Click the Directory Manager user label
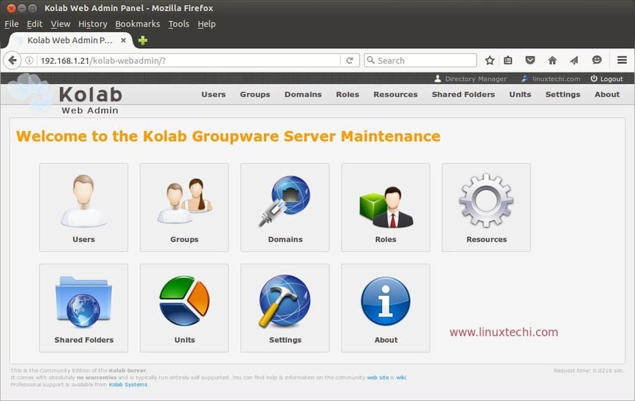 471,79
